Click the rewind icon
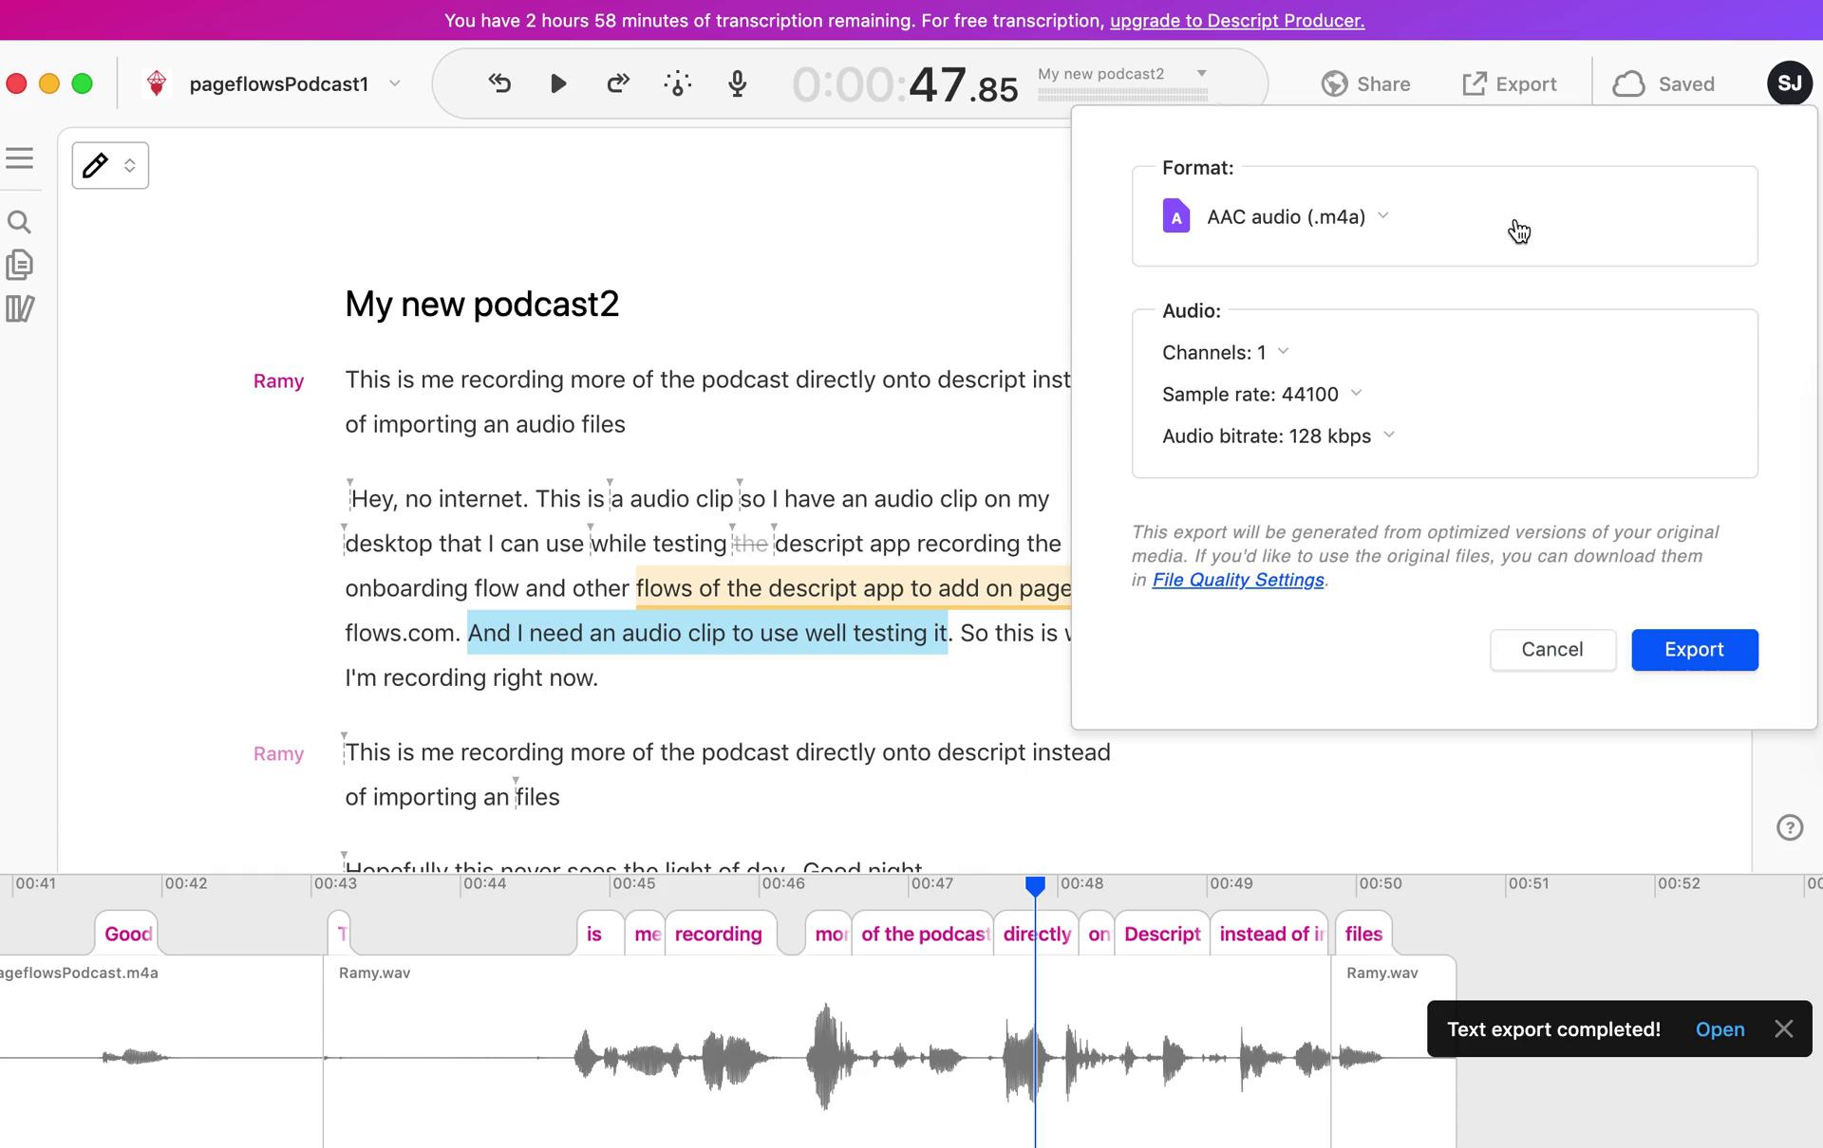Image resolution: width=1823 pixels, height=1148 pixels. [500, 83]
